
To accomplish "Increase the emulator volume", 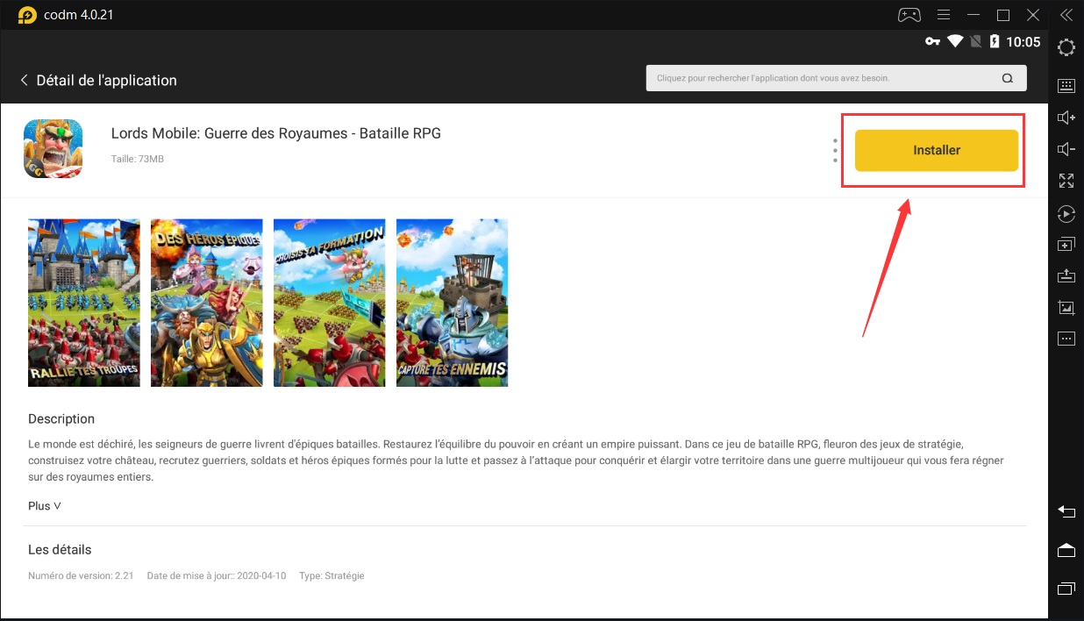I will 1066,117.
